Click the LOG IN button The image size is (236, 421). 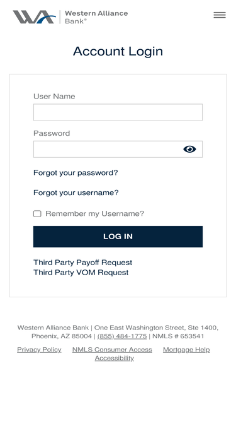point(118,237)
